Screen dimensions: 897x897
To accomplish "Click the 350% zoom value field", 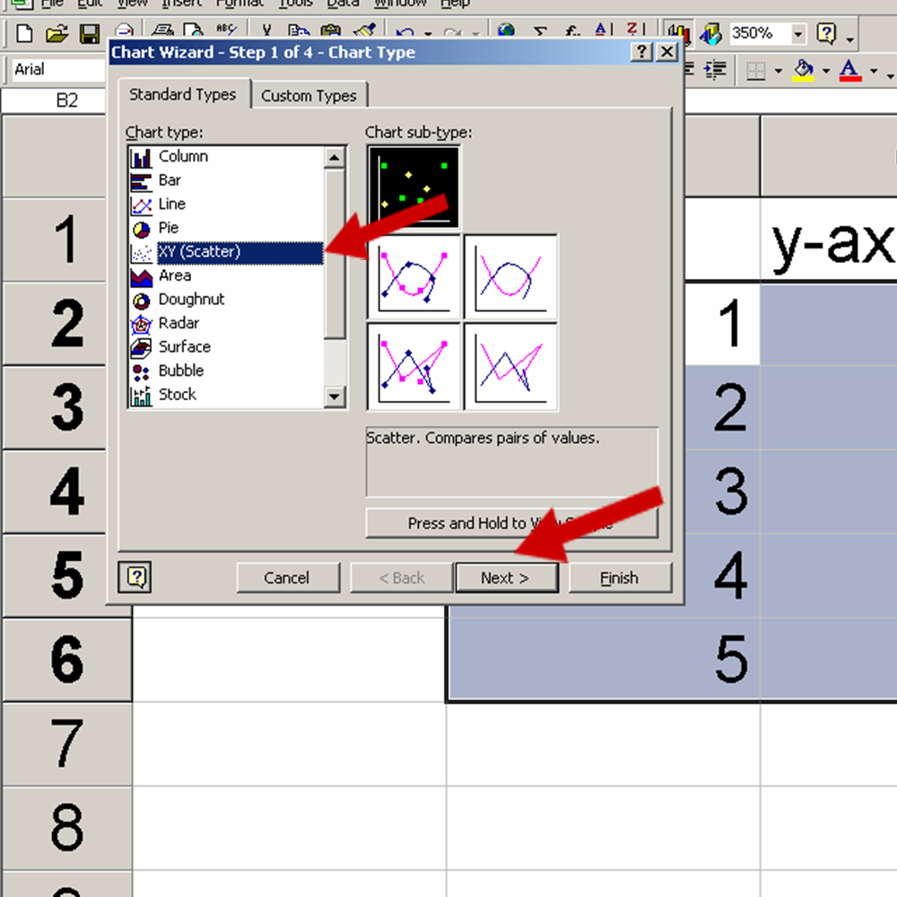I will point(760,33).
